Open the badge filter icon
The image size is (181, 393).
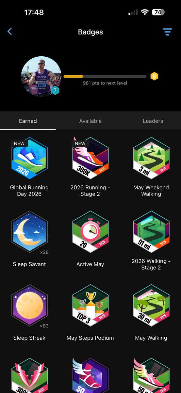(167, 32)
